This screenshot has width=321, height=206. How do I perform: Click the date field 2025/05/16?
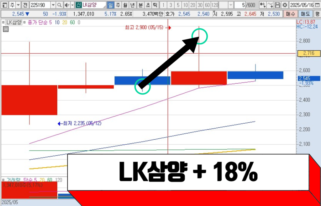tap(301, 5)
